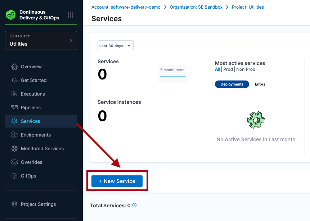This screenshot has height=221, width=310.
Task: Click the GitOps icon in sidebar
Action: (x=14, y=176)
